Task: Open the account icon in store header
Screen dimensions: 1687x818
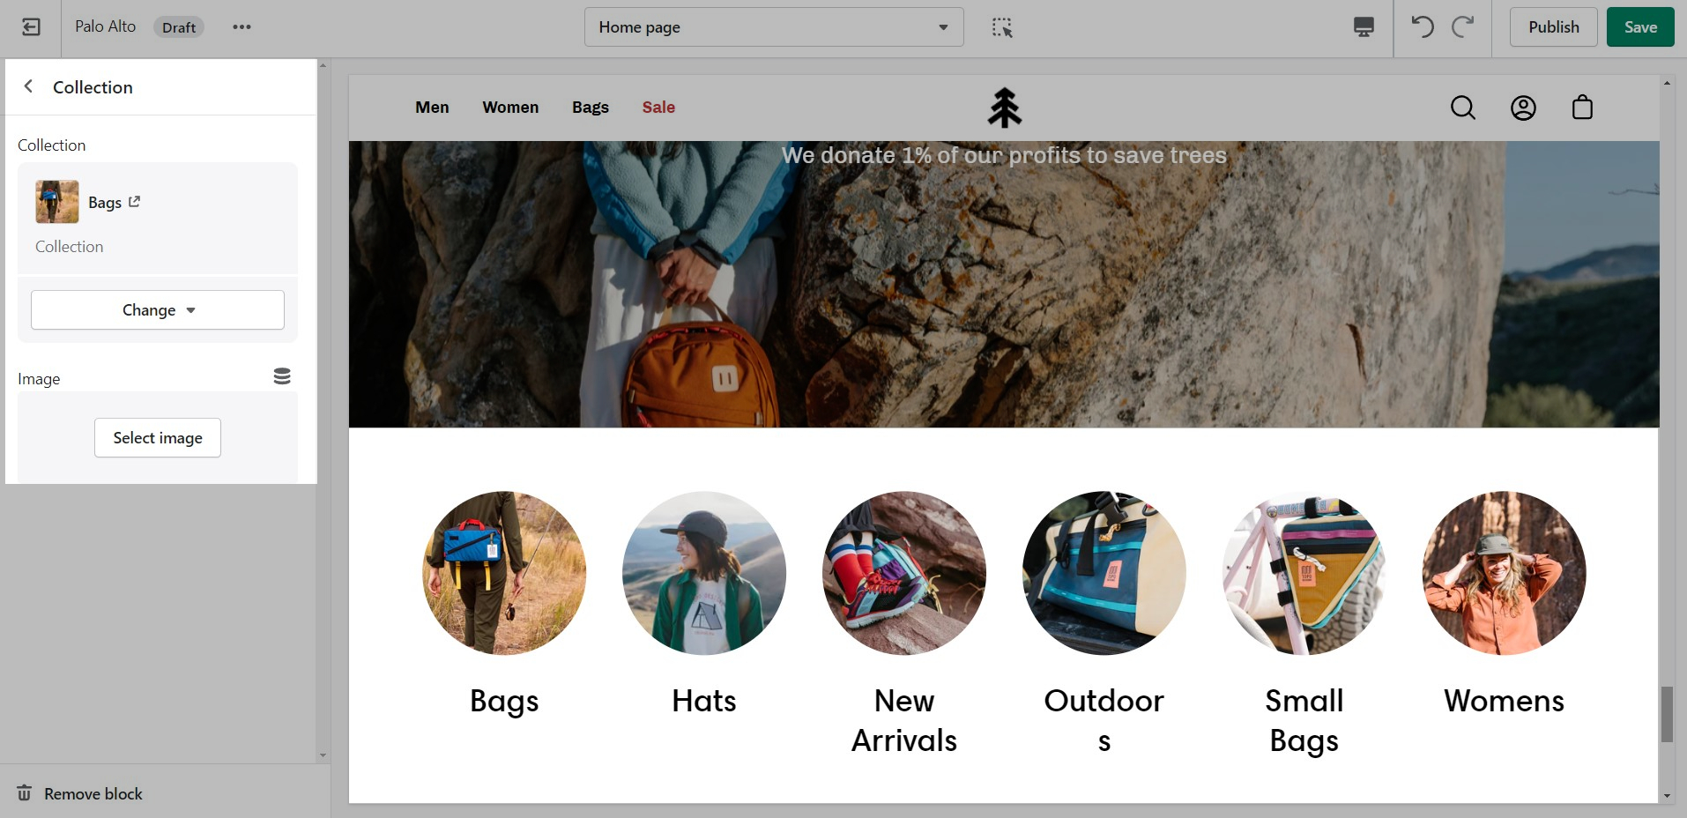Action: 1523,108
